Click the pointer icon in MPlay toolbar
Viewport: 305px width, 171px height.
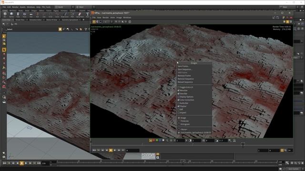[123, 22]
